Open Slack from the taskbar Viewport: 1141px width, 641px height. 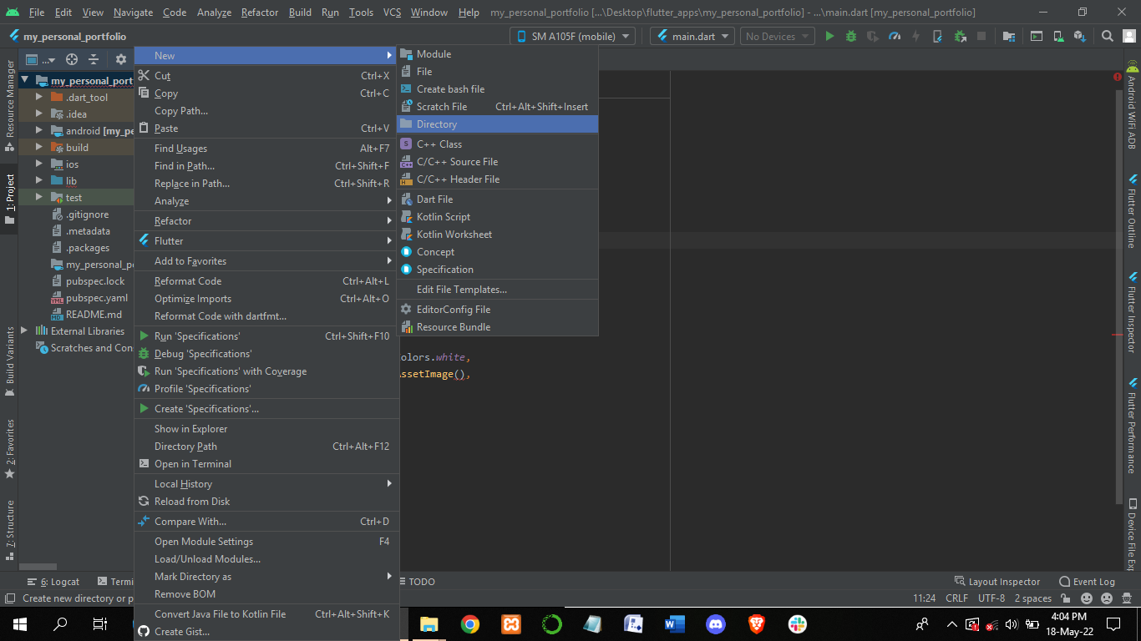click(798, 623)
